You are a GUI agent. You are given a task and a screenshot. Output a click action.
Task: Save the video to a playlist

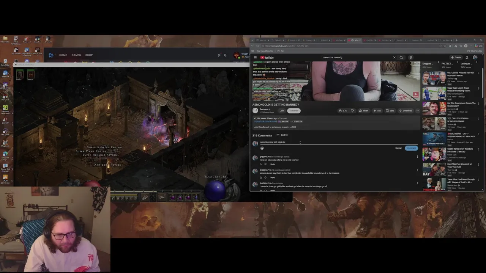[x=390, y=111]
